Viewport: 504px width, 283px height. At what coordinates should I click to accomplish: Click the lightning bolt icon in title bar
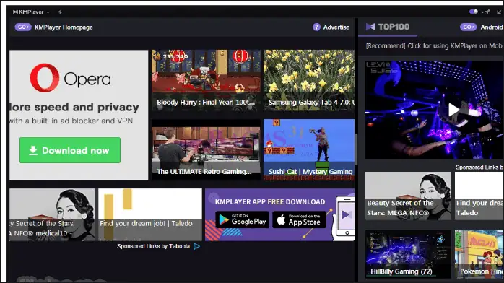60,12
